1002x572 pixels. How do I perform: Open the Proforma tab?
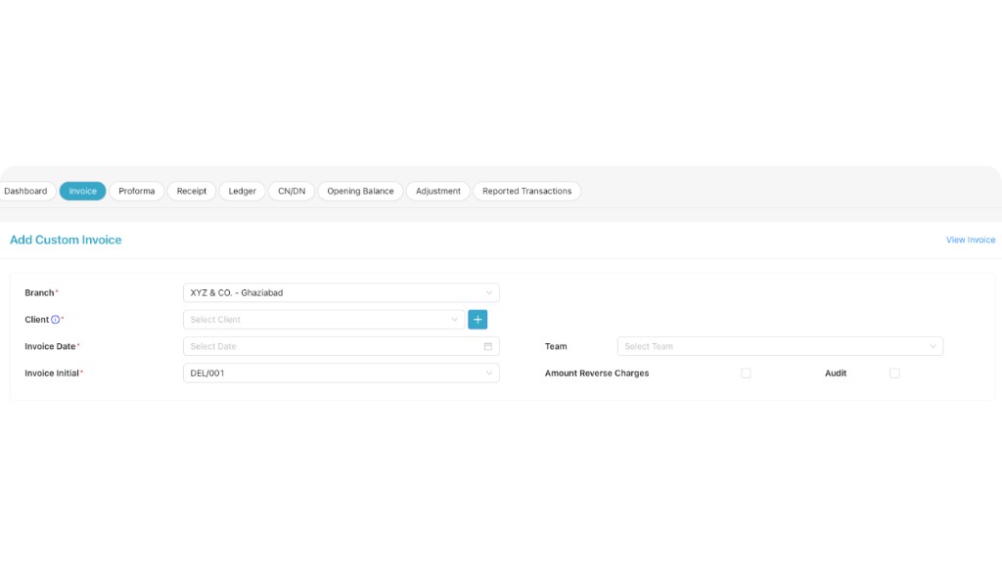coord(136,191)
